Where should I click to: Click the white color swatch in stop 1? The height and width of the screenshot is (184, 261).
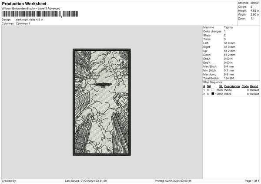213,90
